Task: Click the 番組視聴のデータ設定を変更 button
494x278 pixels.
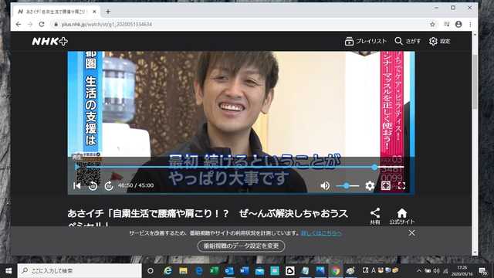Action: (x=241, y=246)
